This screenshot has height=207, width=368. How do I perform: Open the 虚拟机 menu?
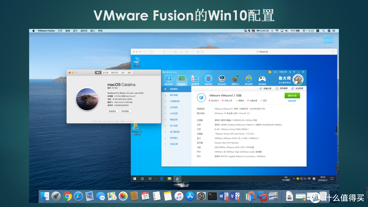(84, 31)
